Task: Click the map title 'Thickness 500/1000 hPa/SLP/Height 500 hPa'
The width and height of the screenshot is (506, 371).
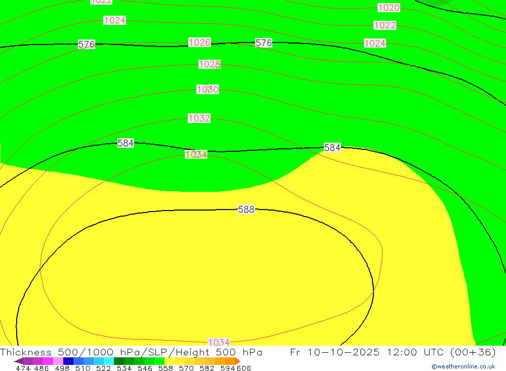Action: (131, 352)
